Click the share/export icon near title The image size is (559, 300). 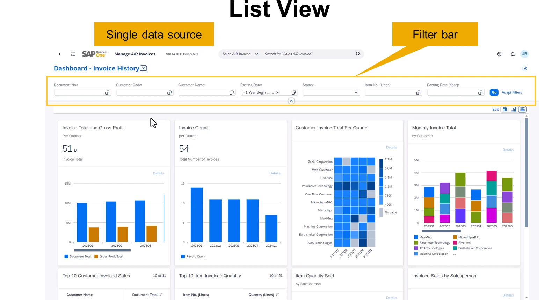coord(524,68)
